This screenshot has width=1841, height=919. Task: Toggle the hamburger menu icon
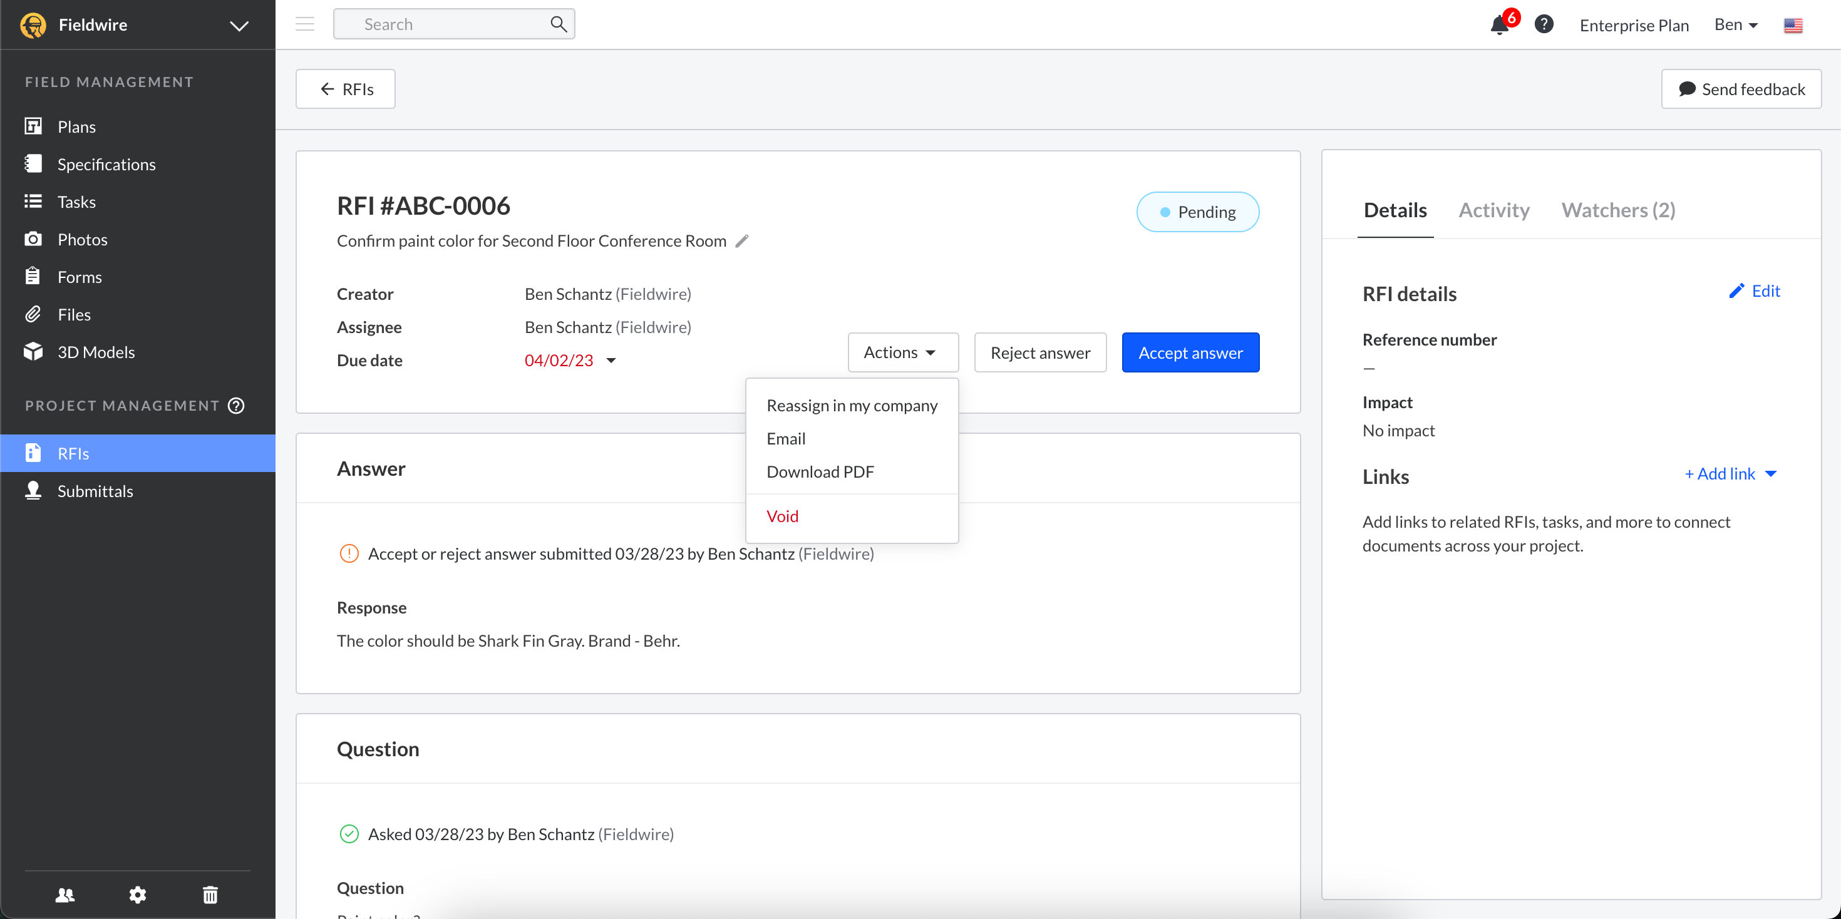coord(305,24)
